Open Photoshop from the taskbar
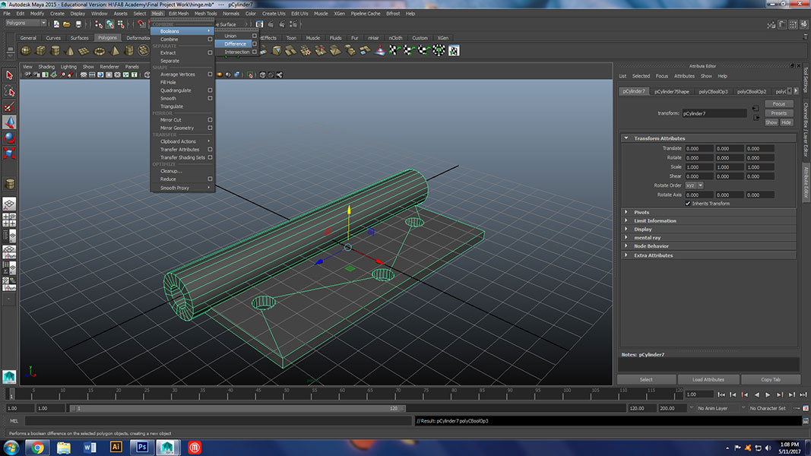This screenshot has height=456, width=811. click(142, 447)
